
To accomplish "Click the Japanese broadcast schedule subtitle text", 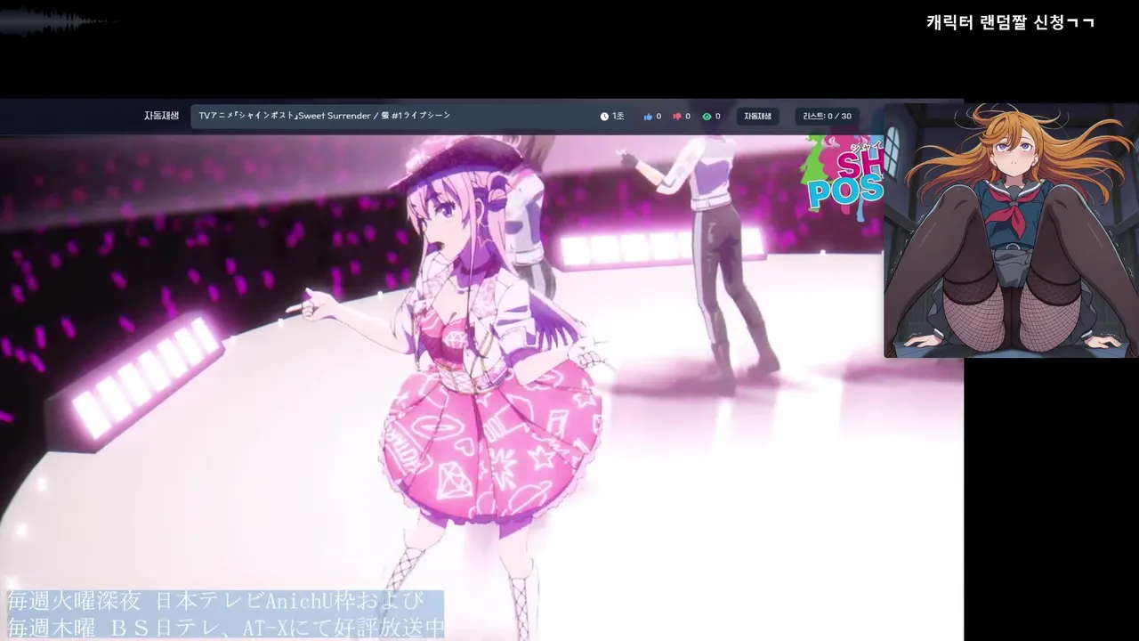I will tap(226, 614).
